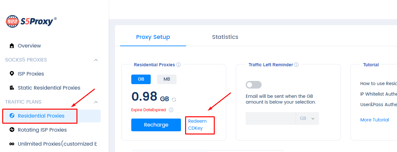Click the Unlimited Proxies infinity icon

pyautogui.click(x=12, y=144)
